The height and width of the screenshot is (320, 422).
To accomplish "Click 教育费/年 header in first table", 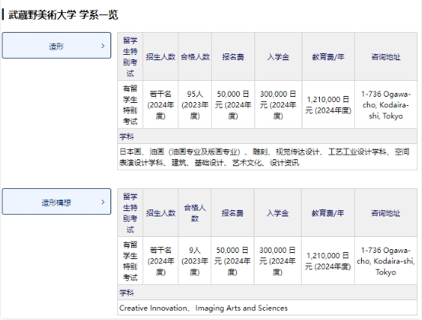I will pos(328,57).
